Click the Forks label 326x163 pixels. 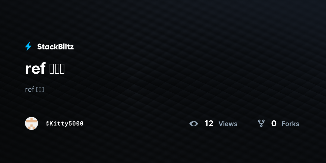click(x=290, y=124)
